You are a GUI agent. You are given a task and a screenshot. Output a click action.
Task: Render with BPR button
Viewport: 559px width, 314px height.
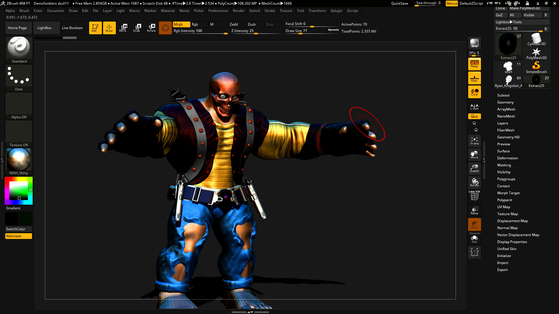[x=474, y=43]
